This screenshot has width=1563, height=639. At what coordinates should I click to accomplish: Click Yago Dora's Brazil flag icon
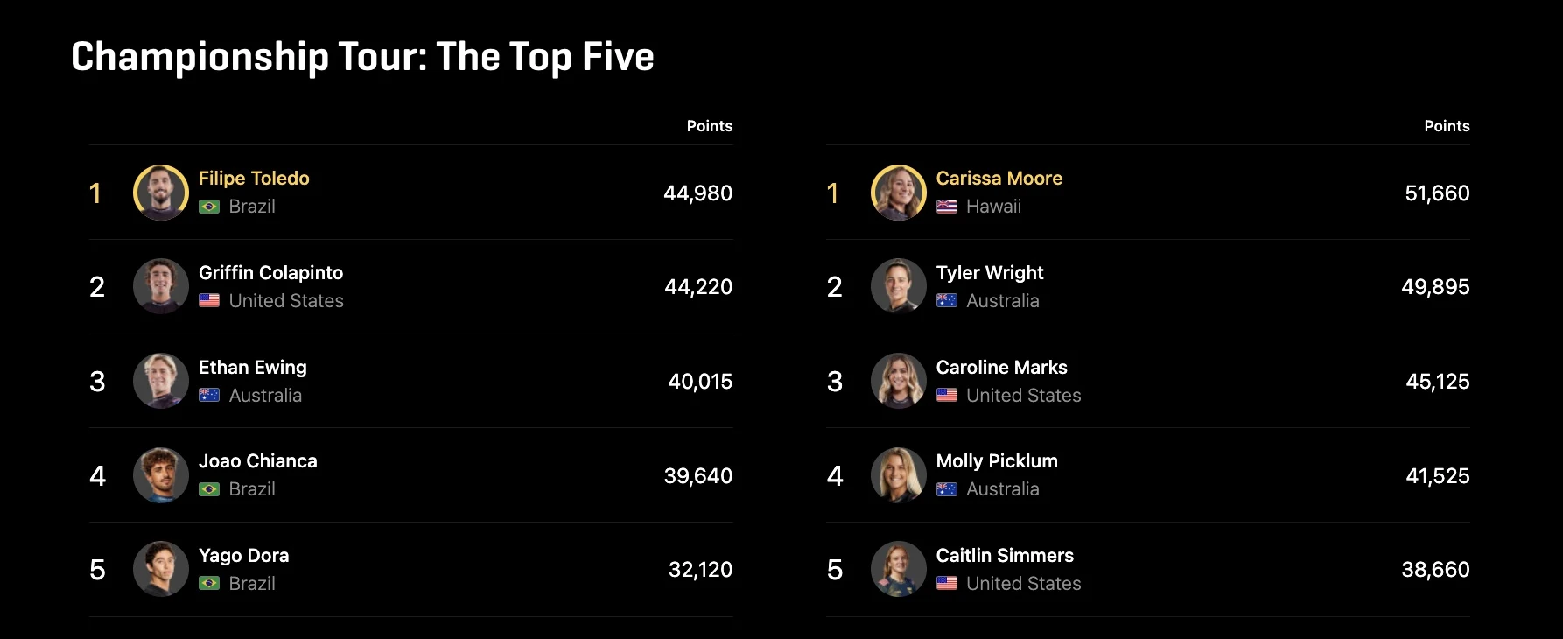tap(209, 583)
